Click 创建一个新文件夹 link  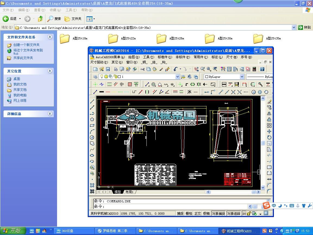pyautogui.click(x=26, y=45)
